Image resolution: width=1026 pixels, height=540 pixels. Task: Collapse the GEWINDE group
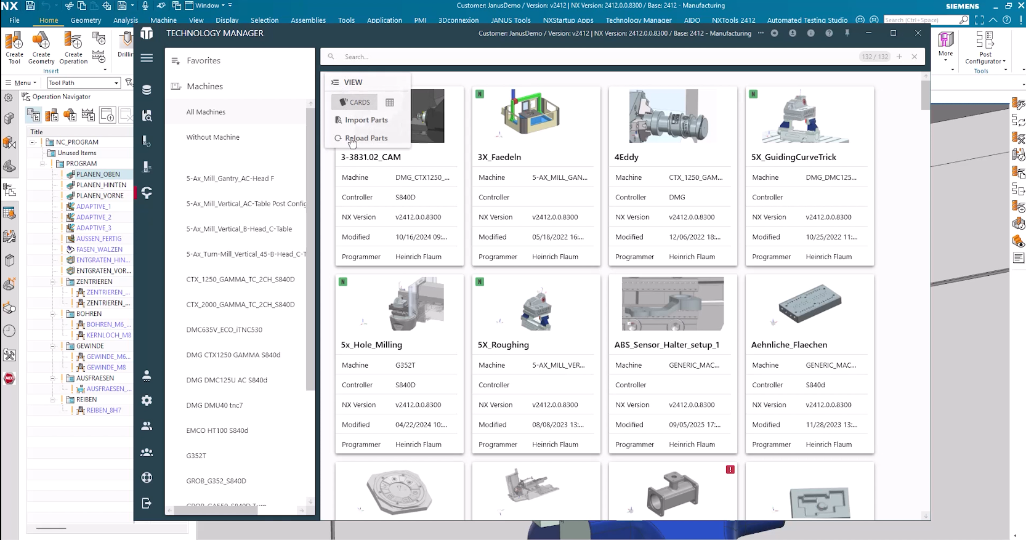(53, 346)
